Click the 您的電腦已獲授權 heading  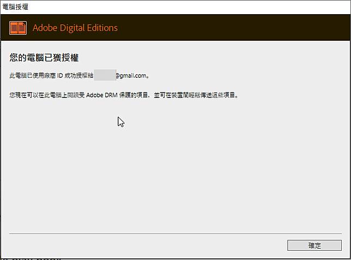[x=44, y=58]
